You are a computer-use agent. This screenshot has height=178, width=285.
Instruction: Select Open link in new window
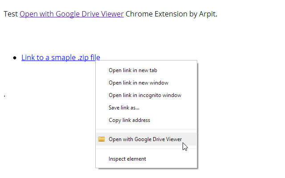tap(138, 83)
